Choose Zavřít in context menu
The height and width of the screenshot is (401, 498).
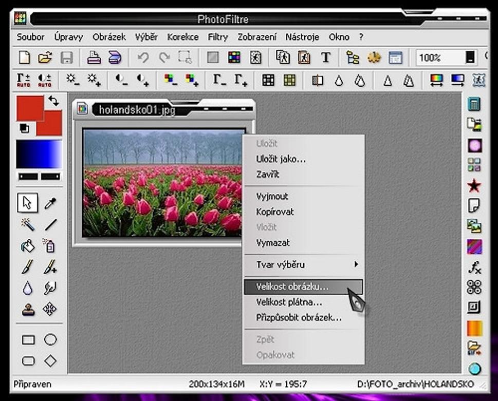(x=304, y=174)
